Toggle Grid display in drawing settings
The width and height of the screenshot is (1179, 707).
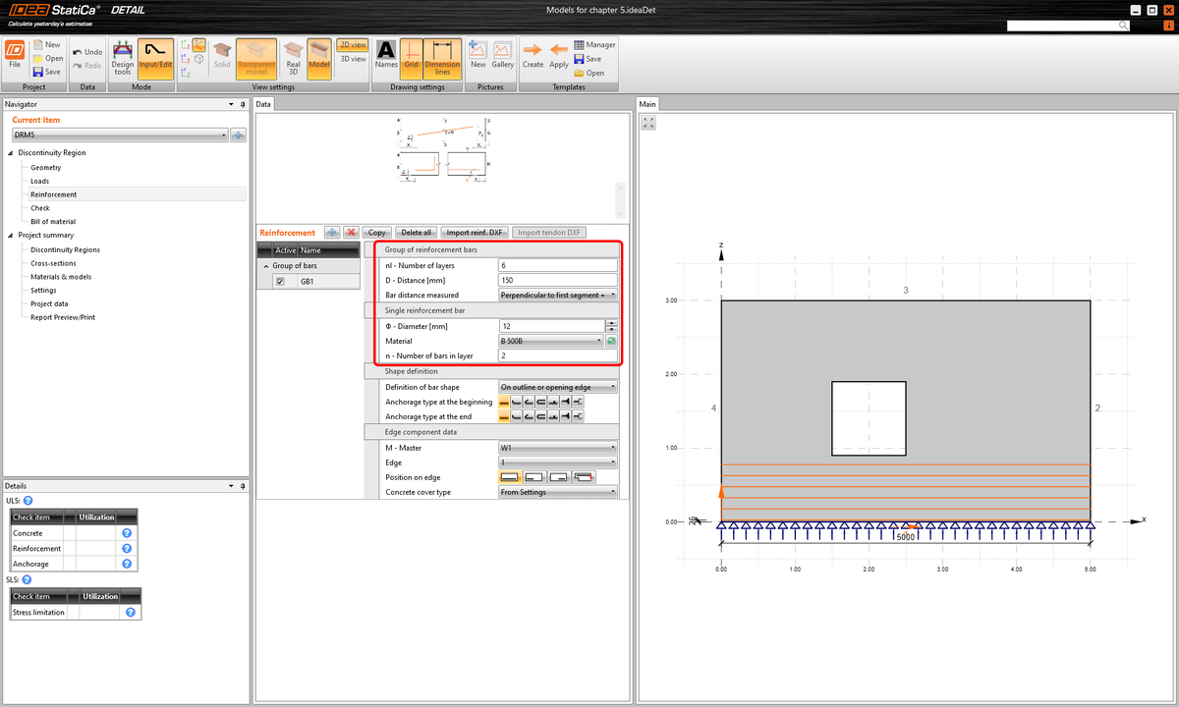tap(412, 58)
